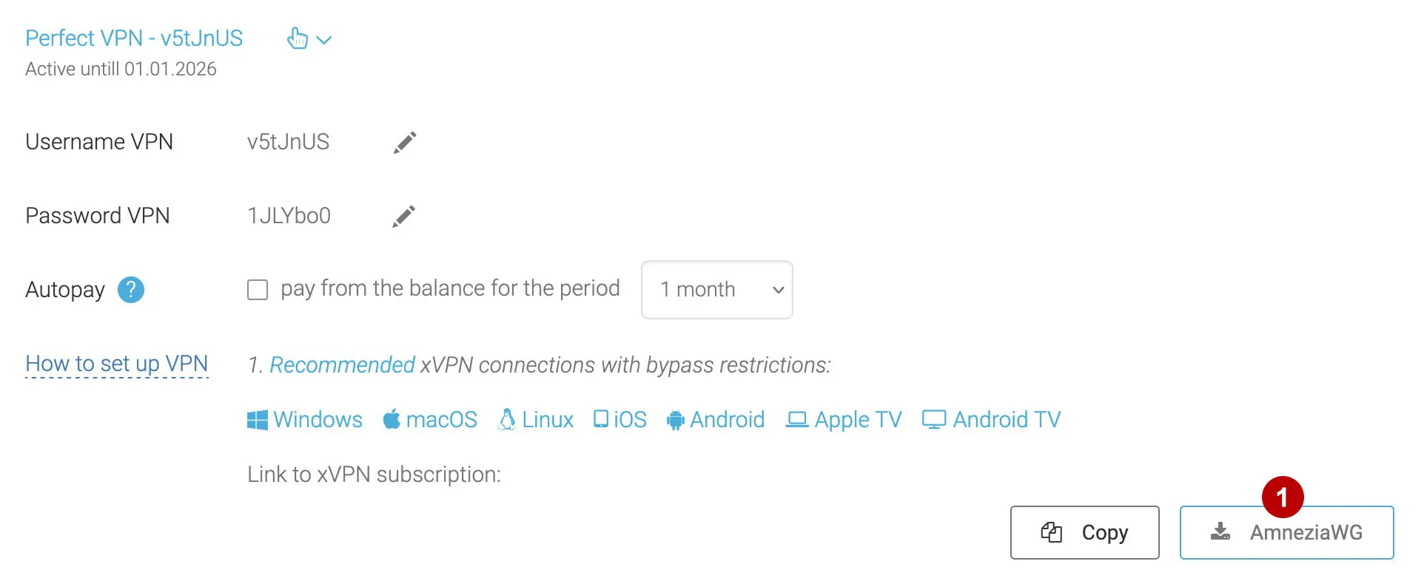1424x581 pixels.
Task: Open the How to set up VPN link
Action: pyautogui.click(x=117, y=364)
